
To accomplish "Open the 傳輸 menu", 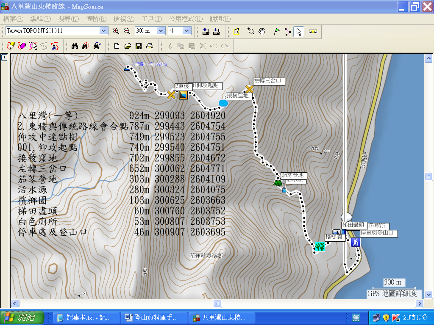I will [x=96, y=19].
